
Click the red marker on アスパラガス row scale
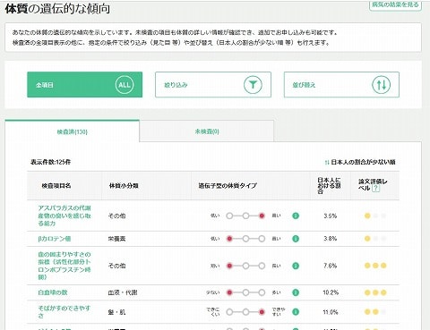click(x=262, y=216)
